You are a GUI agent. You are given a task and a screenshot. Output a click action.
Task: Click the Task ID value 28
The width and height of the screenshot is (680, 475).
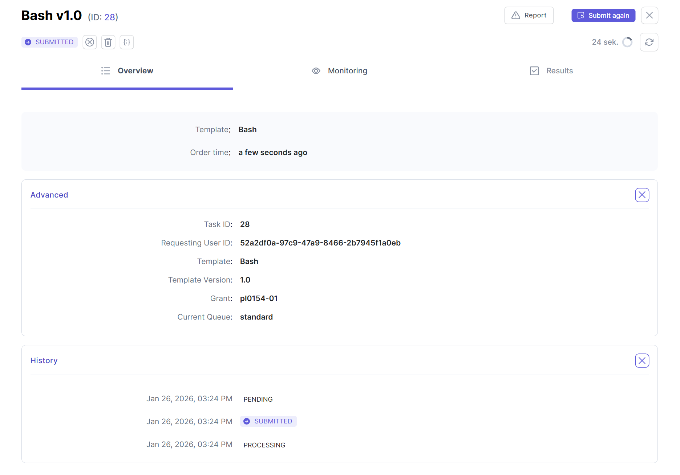pyautogui.click(x=245, y=224)
